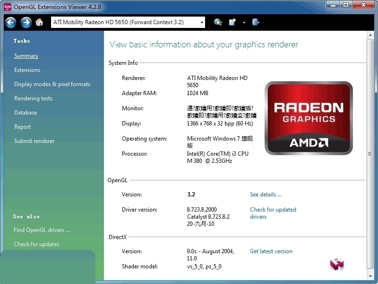Click the 'Display:' label

tap(132, 124)
